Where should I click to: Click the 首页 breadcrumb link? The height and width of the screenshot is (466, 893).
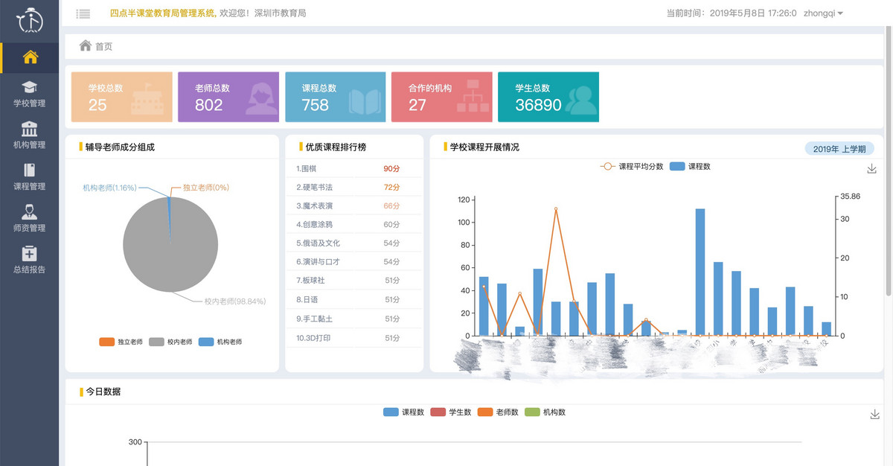click(x=104, y=46)
